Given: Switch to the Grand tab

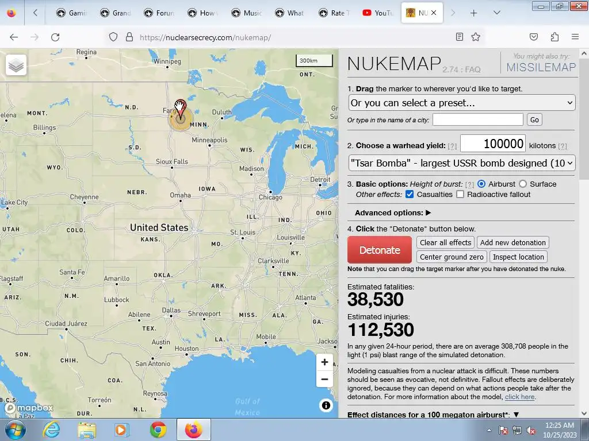Looking at the screenshot, I should [x=115, y=13].
